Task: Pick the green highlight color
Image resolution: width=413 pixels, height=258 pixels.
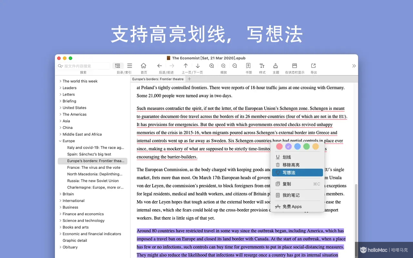Action: 307,146
